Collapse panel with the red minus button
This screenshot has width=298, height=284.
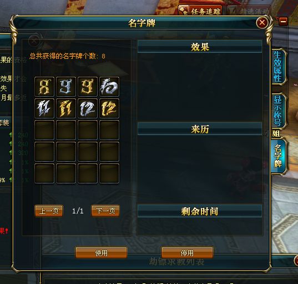[283, 21]
